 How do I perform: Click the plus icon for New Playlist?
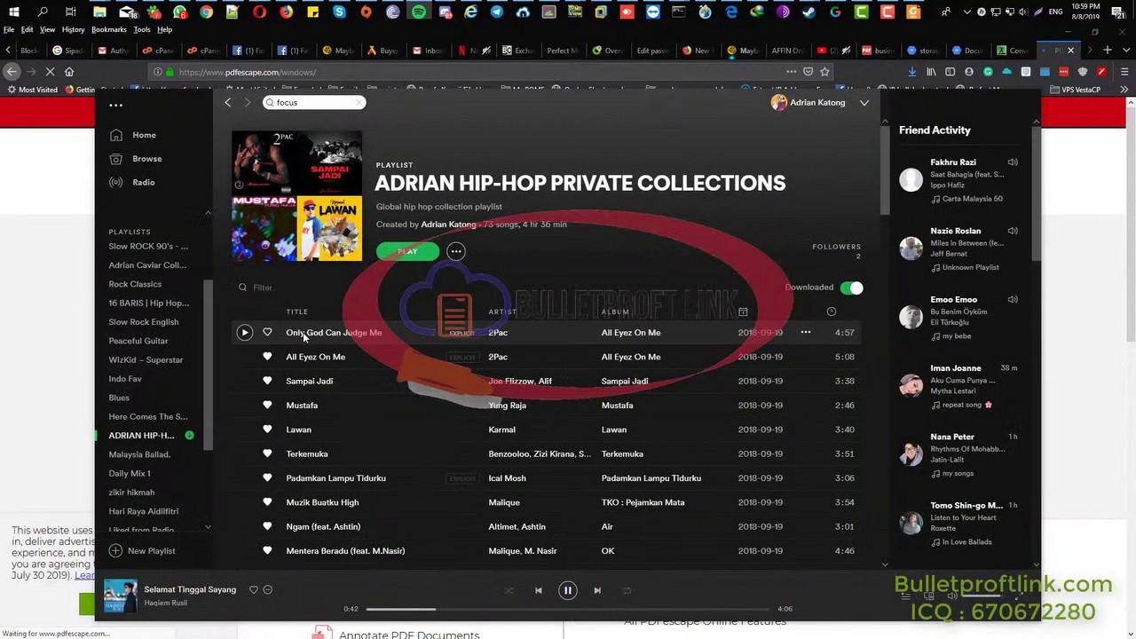115,550
